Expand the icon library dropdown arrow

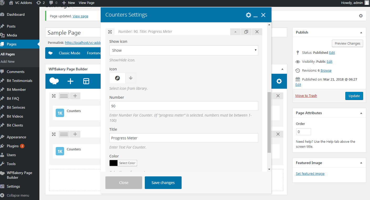tap(131, 78)
